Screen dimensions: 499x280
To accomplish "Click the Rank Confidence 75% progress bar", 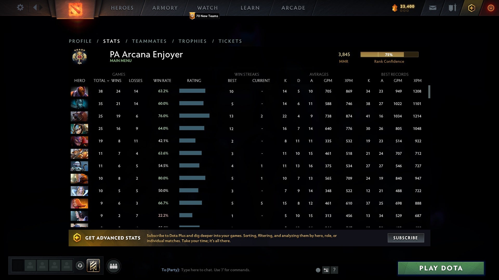I will click(x=389, y=54).
